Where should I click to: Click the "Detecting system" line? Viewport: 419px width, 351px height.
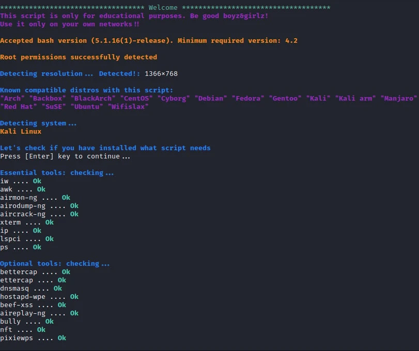coord(38,123)
